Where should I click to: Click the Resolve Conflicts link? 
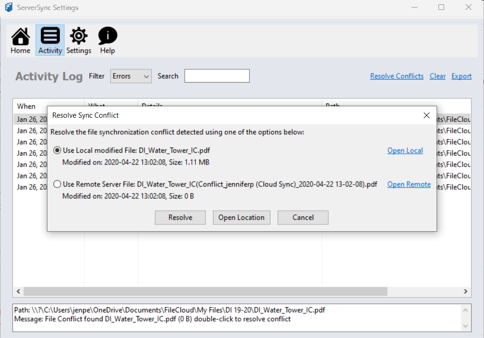pyautogui.click(x=397, y=76)
